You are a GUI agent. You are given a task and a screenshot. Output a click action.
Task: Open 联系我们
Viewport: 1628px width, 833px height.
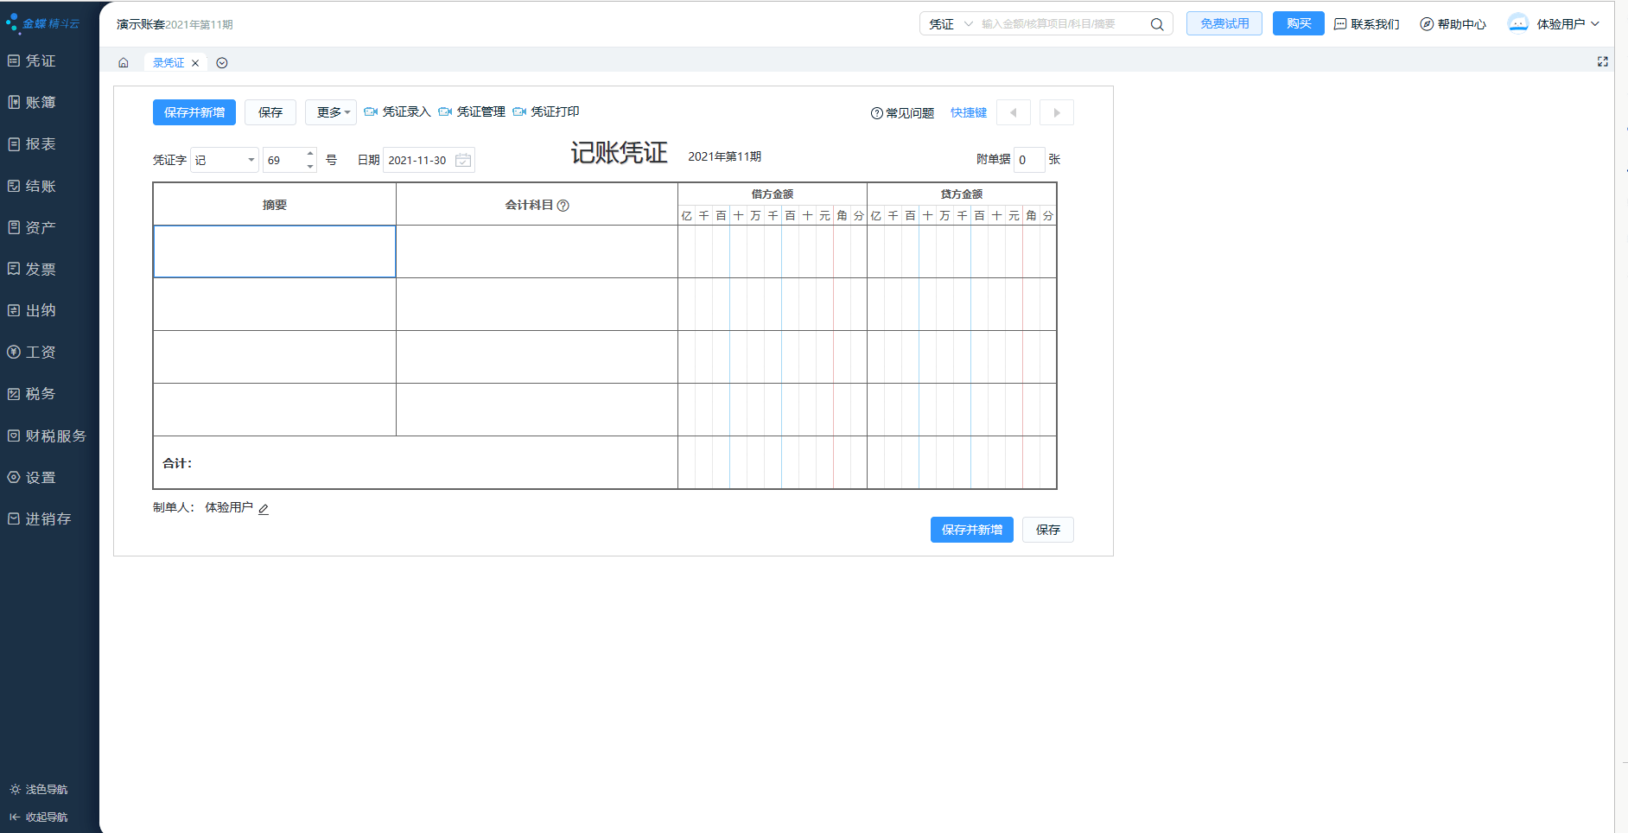click(1367, 24)
